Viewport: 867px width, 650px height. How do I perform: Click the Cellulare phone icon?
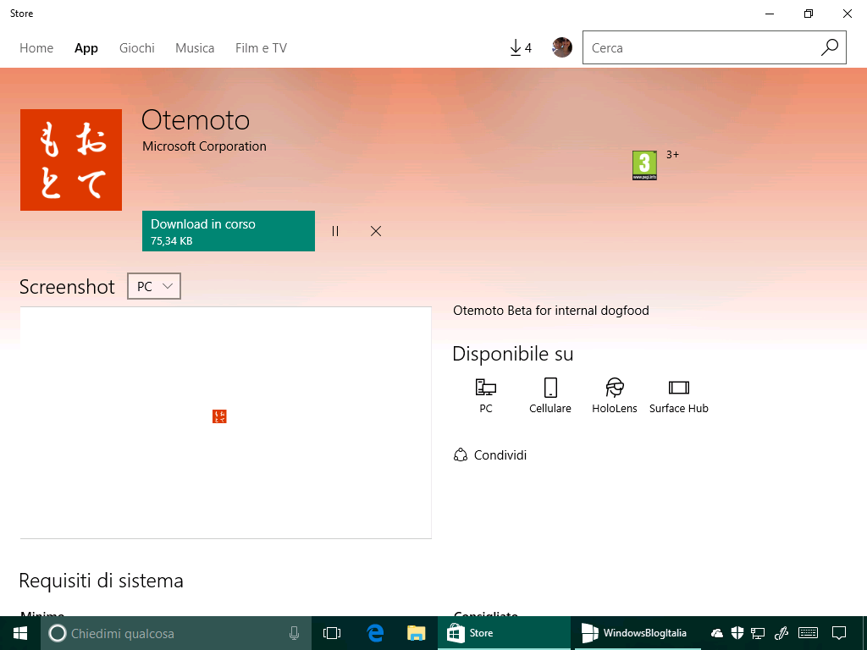(x=550, y=388)
